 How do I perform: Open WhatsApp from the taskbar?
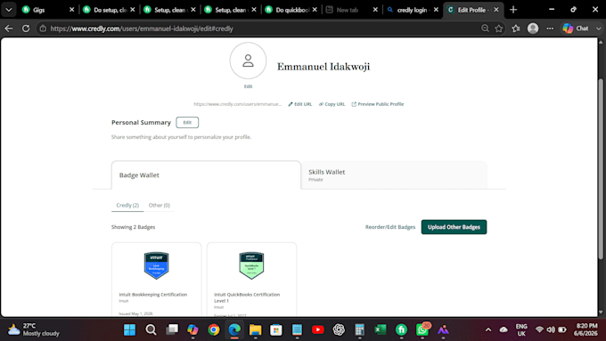click(x=422, y=329)
